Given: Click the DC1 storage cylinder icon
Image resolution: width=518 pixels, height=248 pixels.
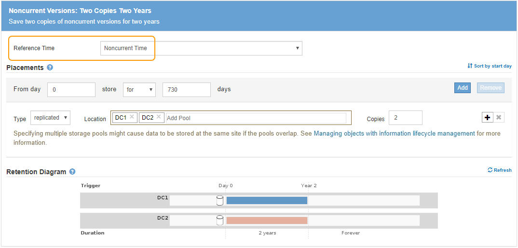Looking at the screenshot, I should click(220, 200).
